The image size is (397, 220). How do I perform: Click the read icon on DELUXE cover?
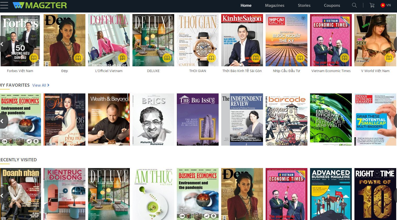(x=167, y=58)
